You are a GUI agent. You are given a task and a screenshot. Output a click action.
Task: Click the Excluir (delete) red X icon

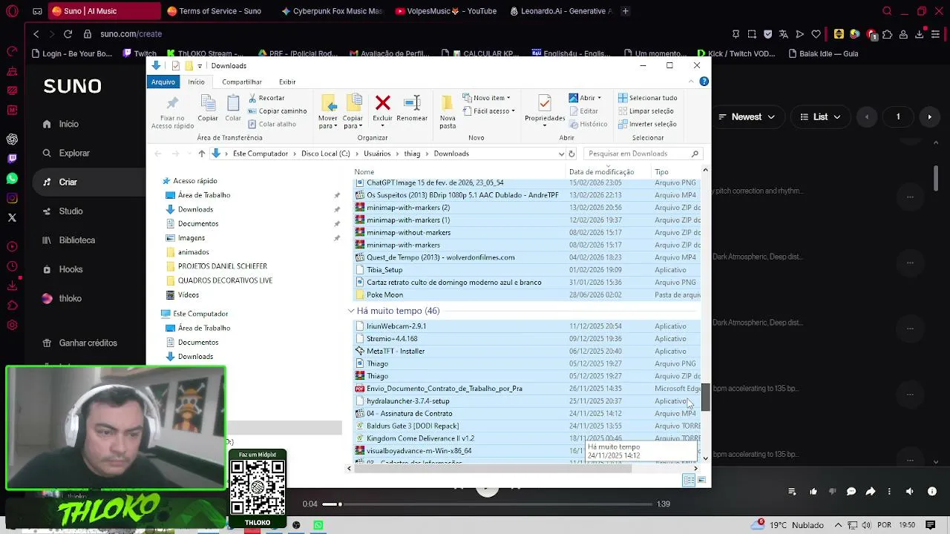(x=382, y=102)
